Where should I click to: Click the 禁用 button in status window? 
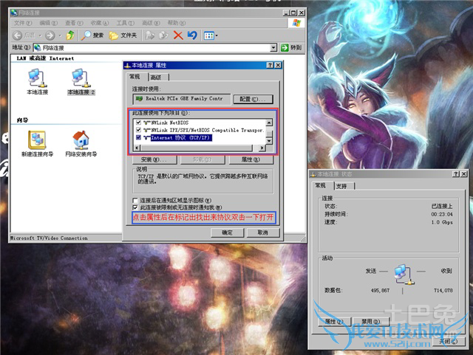pos(370,322)
